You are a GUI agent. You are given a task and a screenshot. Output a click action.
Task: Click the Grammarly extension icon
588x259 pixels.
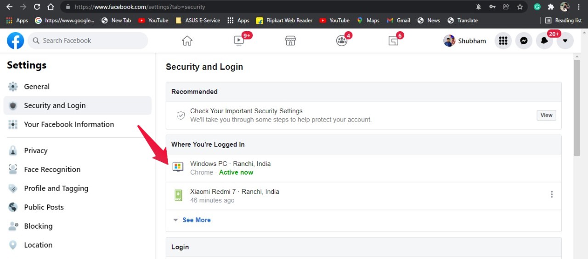537,7
